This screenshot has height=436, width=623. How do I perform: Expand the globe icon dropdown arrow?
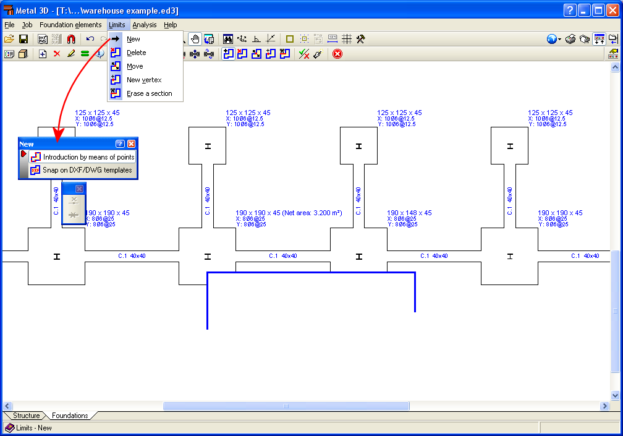(559, 40)
